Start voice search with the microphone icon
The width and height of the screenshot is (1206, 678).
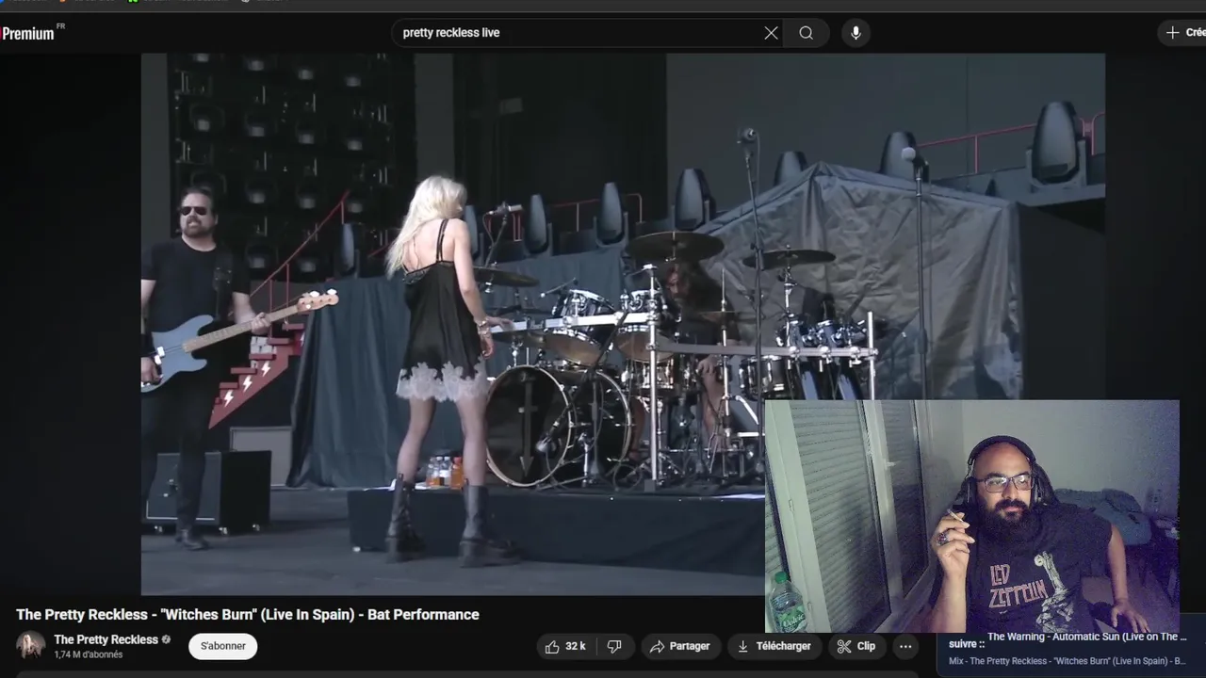tap(856, 33)
